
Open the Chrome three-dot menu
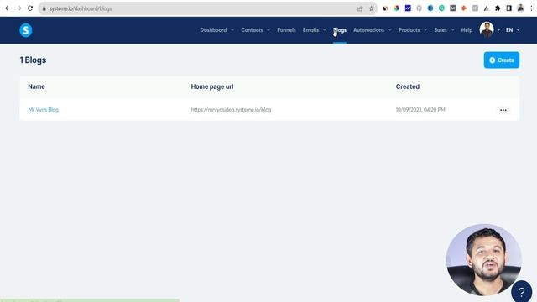[531, 8]
